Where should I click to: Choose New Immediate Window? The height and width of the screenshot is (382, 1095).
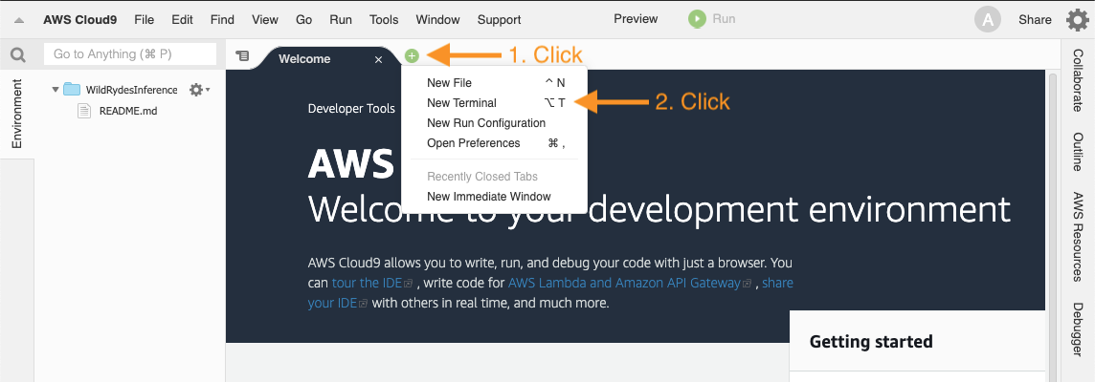(x=495, y=197)
